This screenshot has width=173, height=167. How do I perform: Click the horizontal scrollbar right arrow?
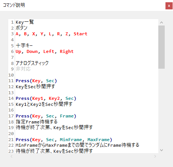coord(155,156)
